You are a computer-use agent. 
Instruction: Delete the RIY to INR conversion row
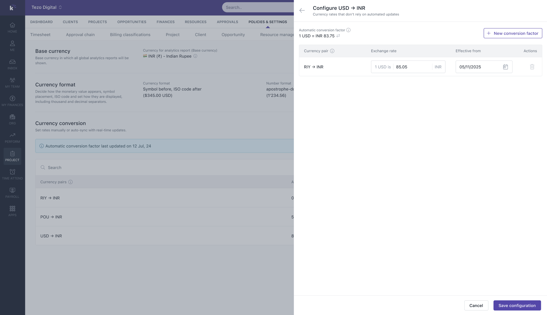point(532,67)
